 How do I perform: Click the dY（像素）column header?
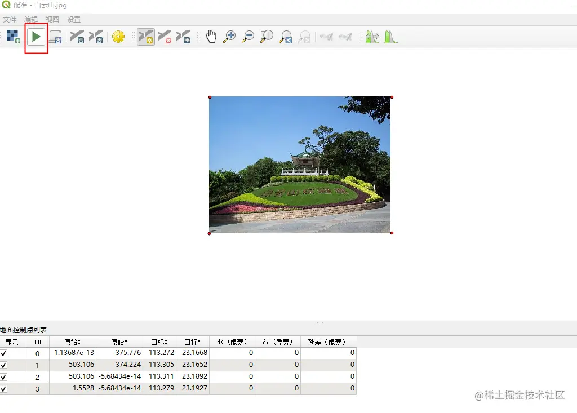coord(277,342)
